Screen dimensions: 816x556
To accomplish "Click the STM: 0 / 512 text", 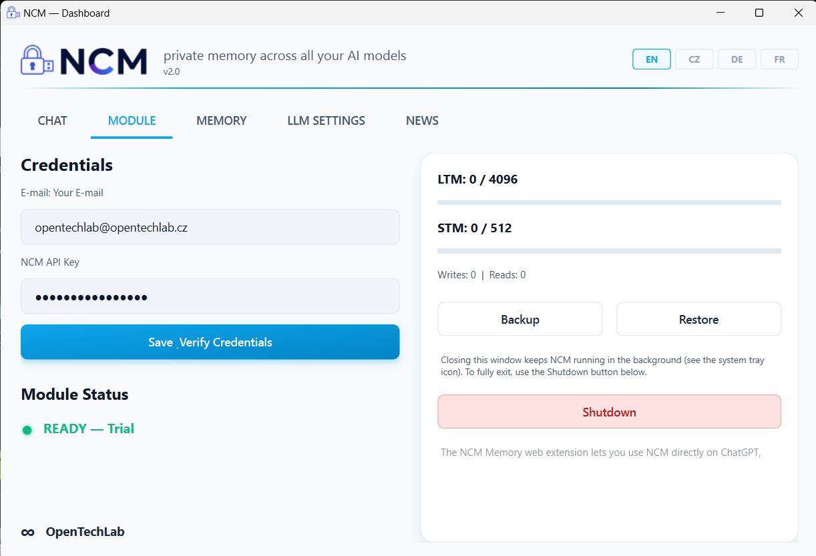I will (x=474, y=228).
